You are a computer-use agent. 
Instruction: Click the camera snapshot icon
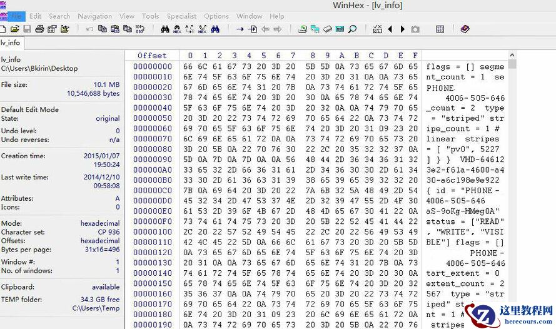point(415,29)
